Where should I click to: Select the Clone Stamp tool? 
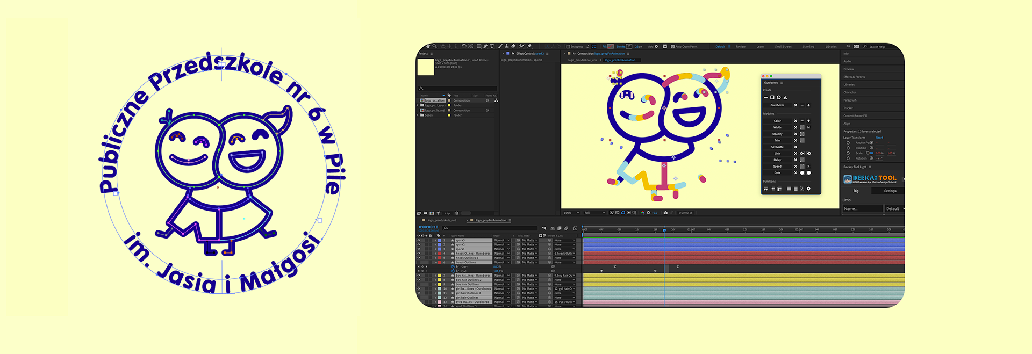pos(507,46)
